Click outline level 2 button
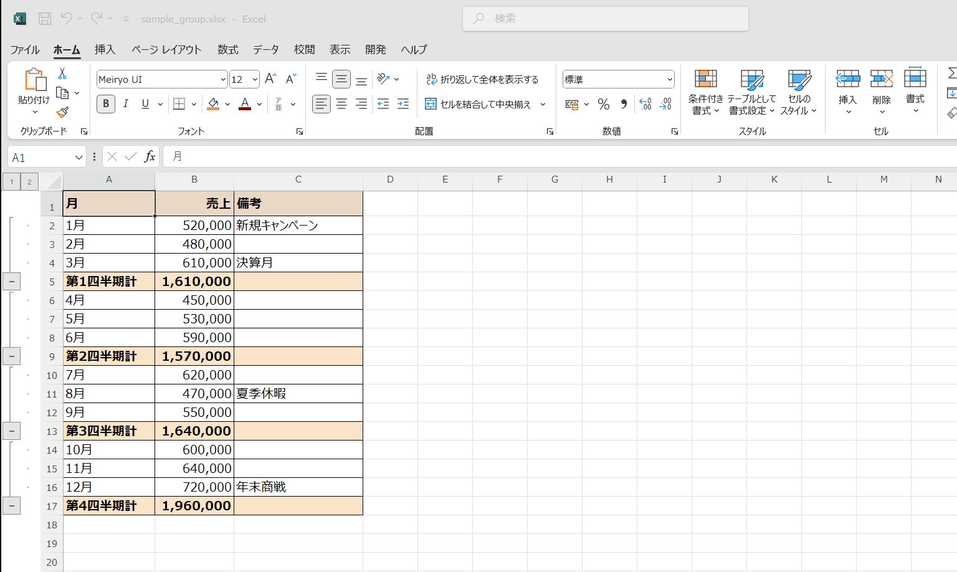957x572 pixels. (29, 182)
